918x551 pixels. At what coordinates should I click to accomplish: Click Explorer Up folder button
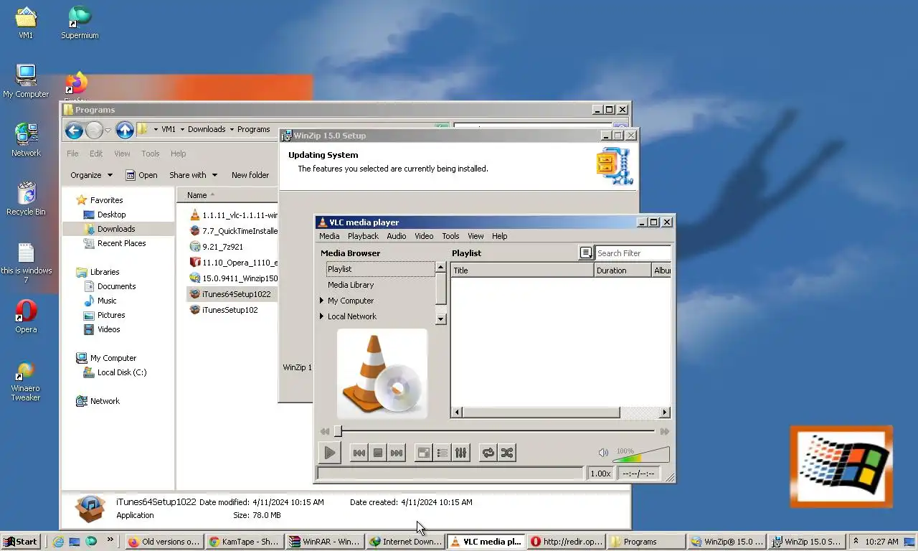tap(125, 130)
